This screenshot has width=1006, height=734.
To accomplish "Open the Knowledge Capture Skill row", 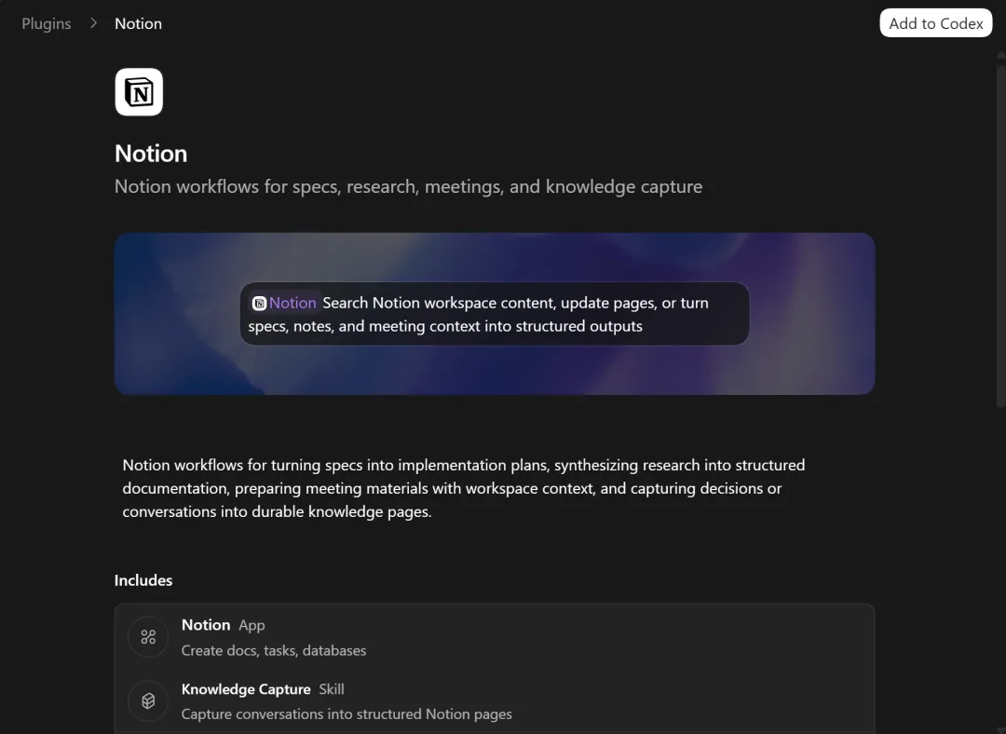I will click(495, 700).
